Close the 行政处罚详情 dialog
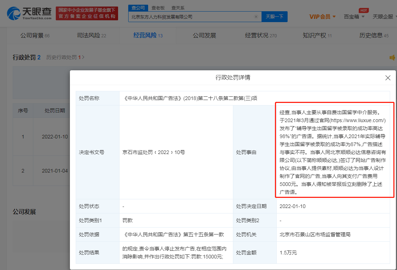 pyautogui.click(x=388, y=78)
